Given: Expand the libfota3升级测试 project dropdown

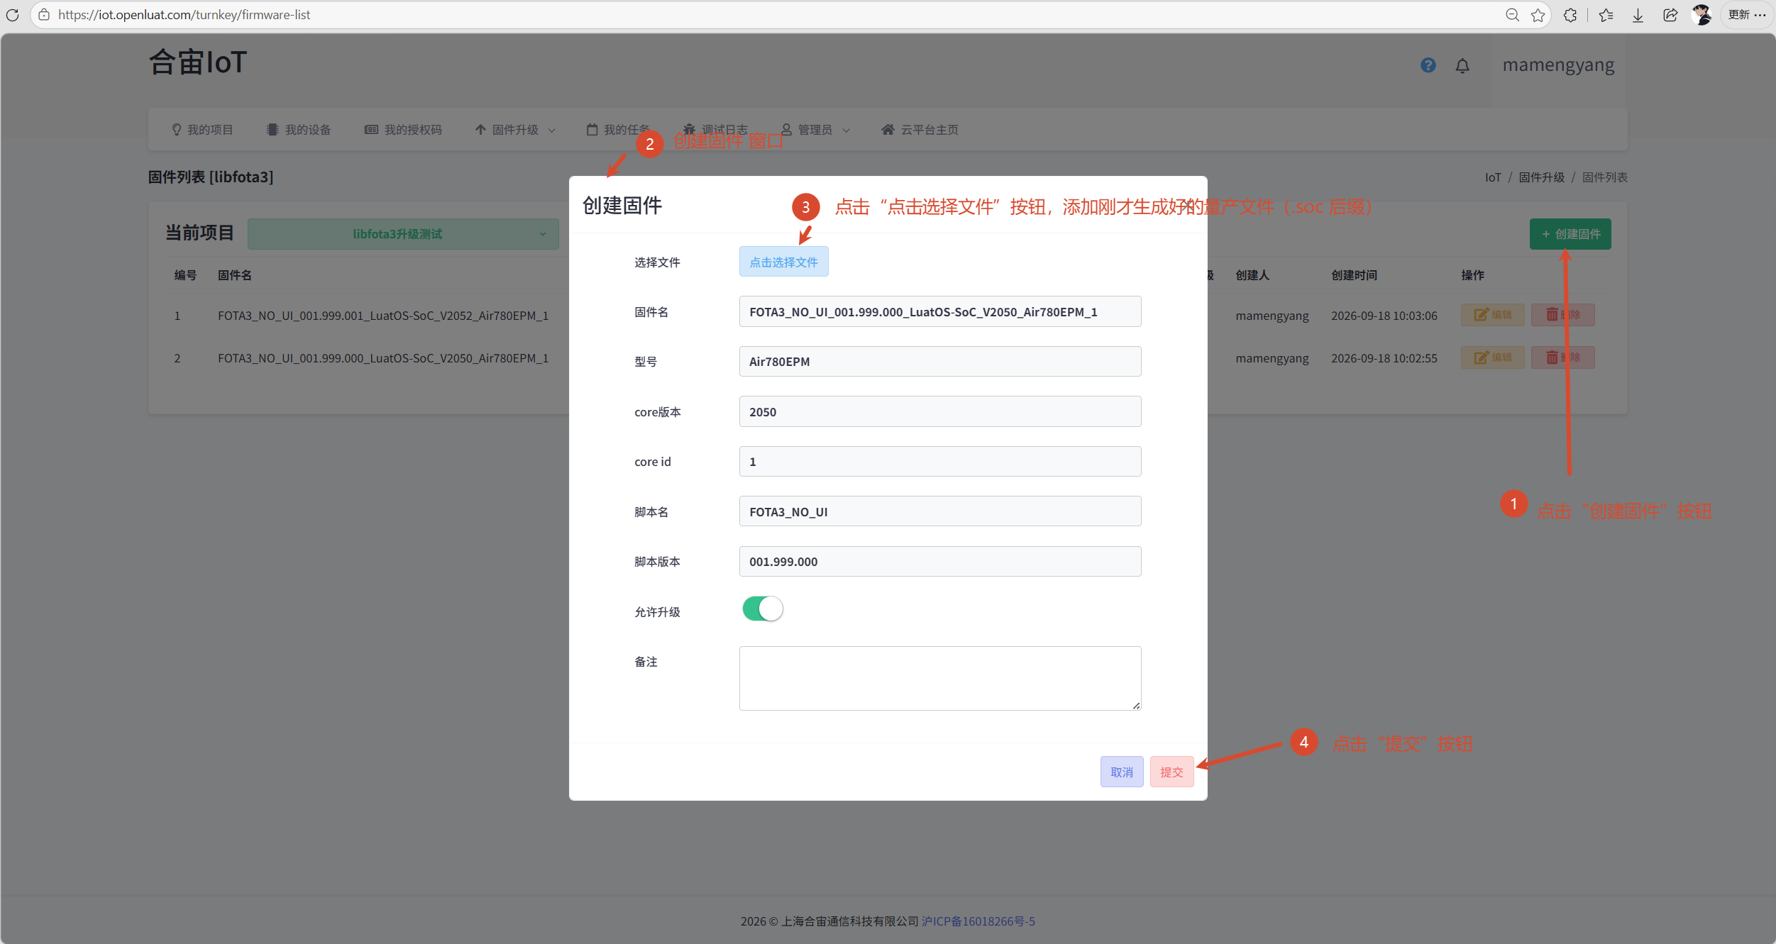Looking at the screenshot, I should click(403, 234).
